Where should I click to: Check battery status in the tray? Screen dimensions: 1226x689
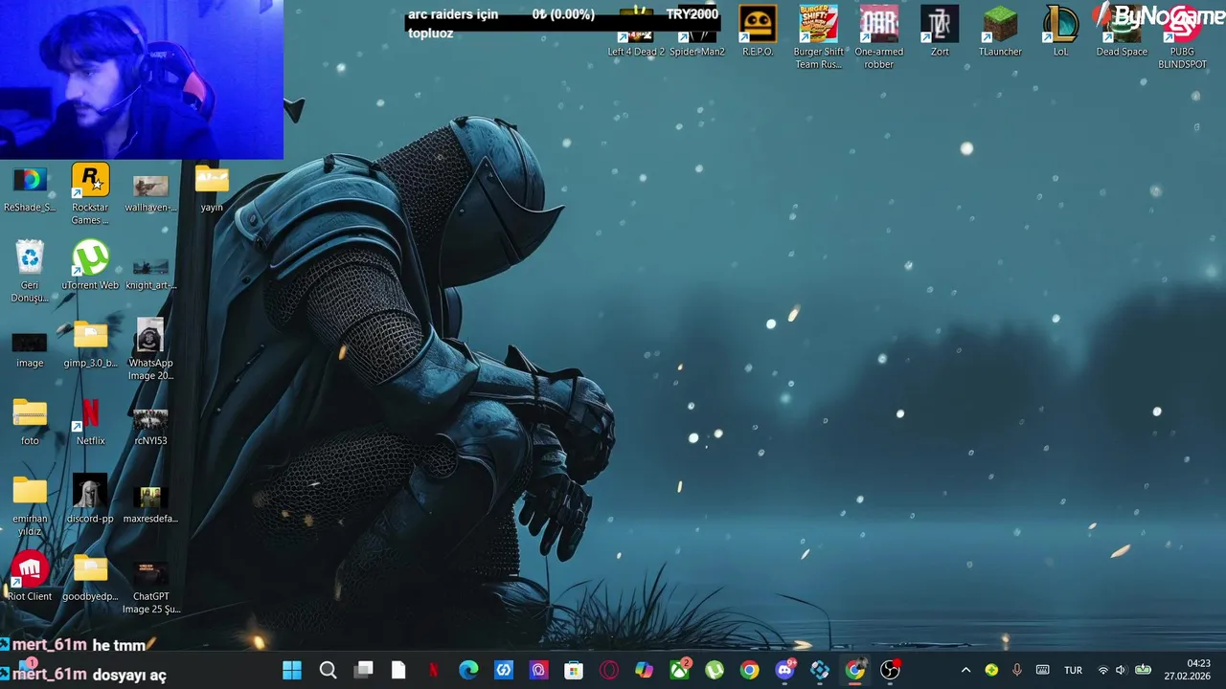pos(1143,670)
